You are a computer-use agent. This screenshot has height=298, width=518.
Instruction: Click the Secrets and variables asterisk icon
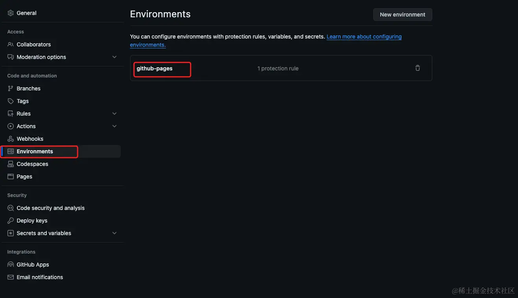(x=11, y=233)
